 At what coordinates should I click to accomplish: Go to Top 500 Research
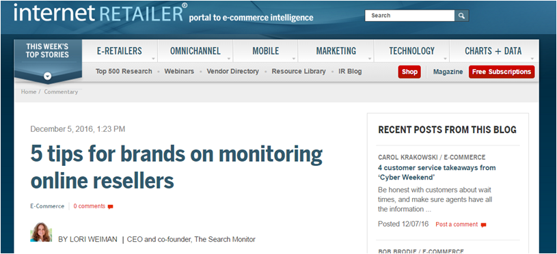pyautogui.click(x=124, y=71)
